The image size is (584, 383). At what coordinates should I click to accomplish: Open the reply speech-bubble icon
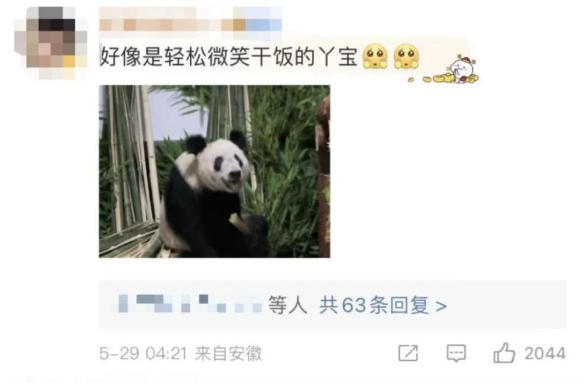pos(456,353)
